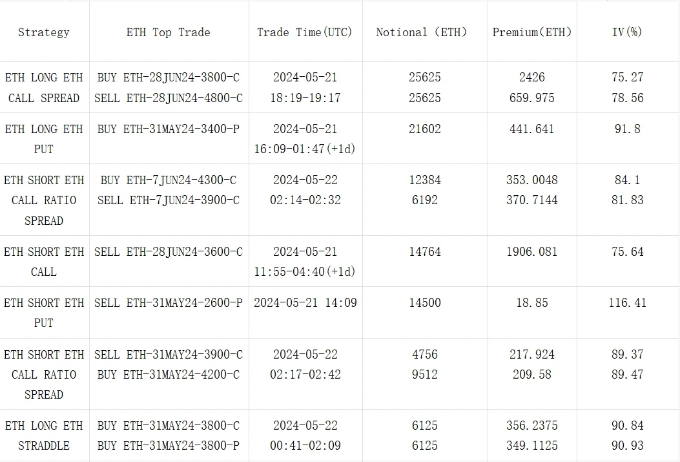Click the SELL ETH-31MAY24-2600-P trade cell
This screenshot has width=680, height=462.
tap(168, 303)
